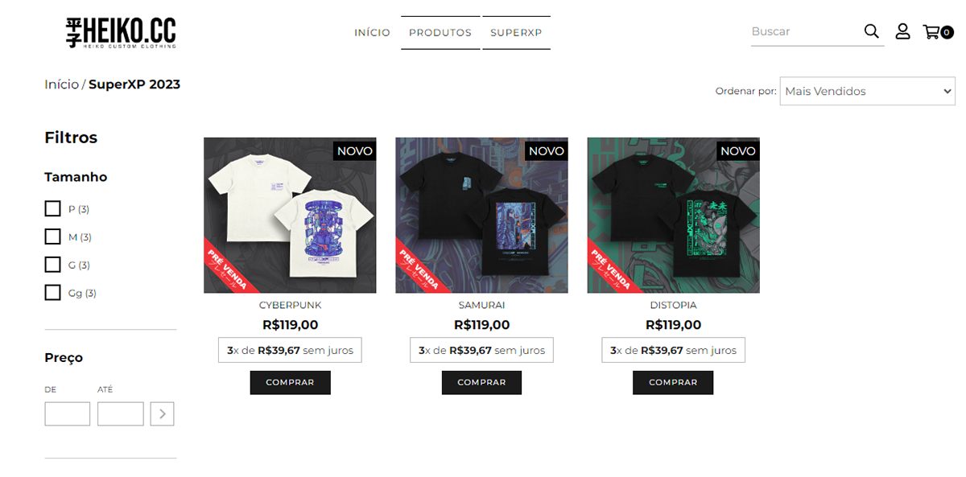This screenshot has height=477, width=966.
Task: Enable the G size filter
Action: pos(52,265)
